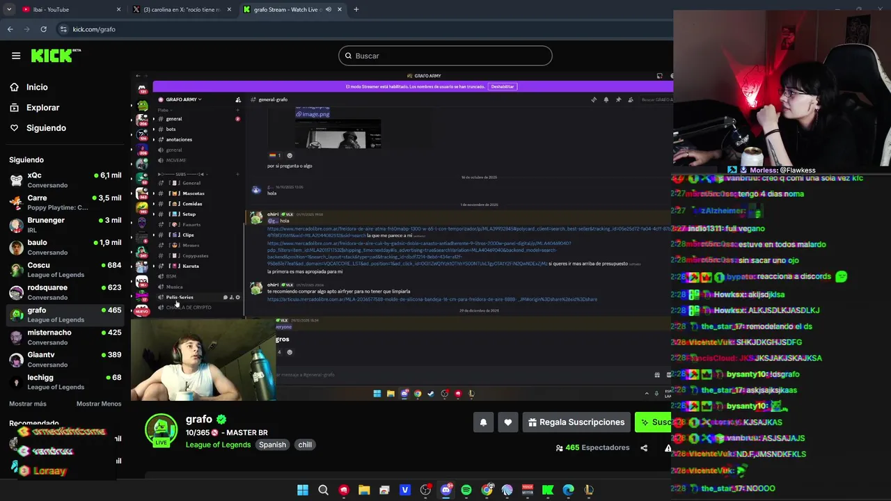Viewport: 891px width, 501px height.
Task: Open Coscu channel in following list
Action: [65, 270]
